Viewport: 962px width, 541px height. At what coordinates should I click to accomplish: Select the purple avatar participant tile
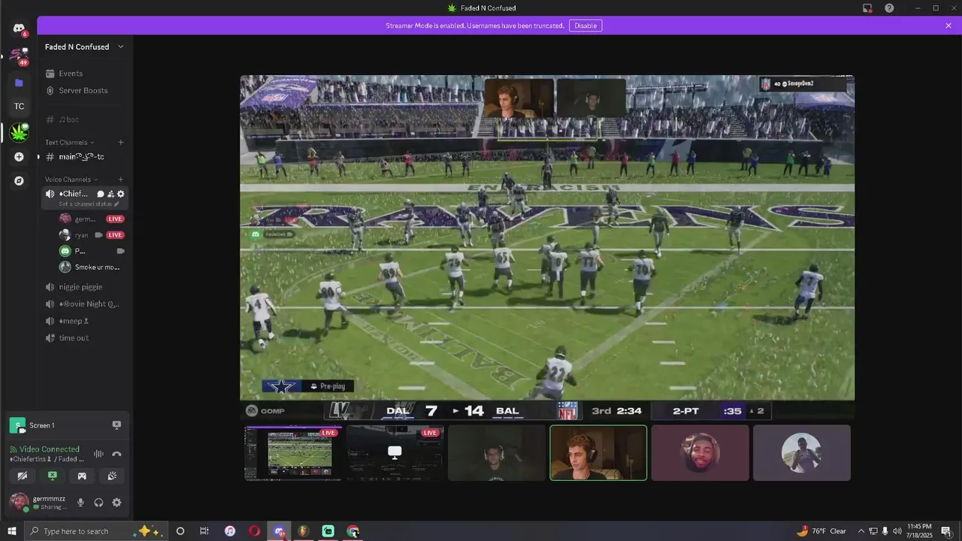point(700,453)
